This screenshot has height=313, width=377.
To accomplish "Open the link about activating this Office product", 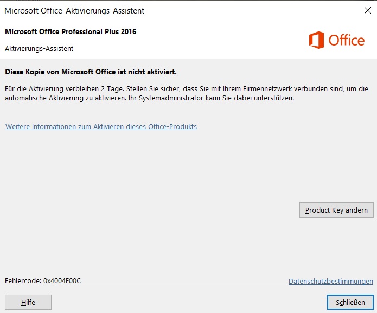I will (x=101, y=127).
